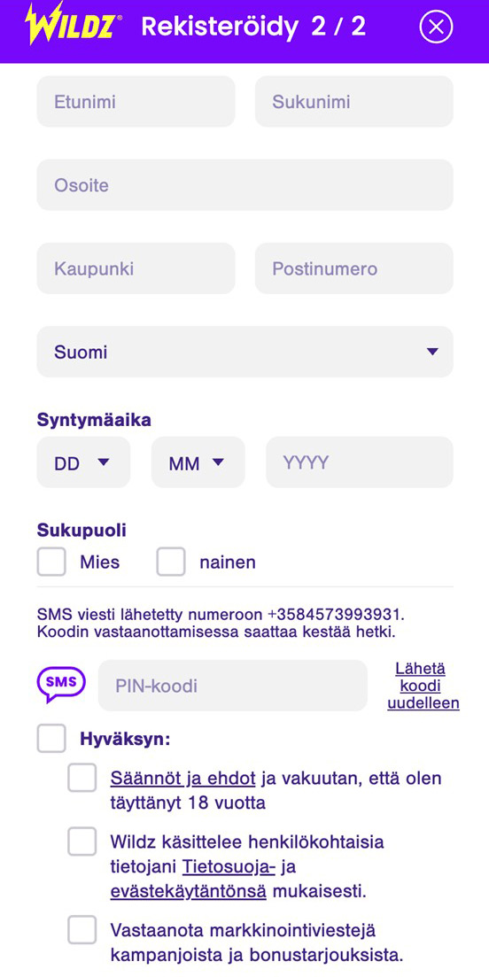Select the Postinumero input field
Screen dimensions: 489x977
(353, 268)
